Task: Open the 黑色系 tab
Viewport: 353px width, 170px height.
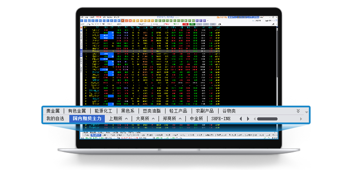Action: click(x=128, y=111)
